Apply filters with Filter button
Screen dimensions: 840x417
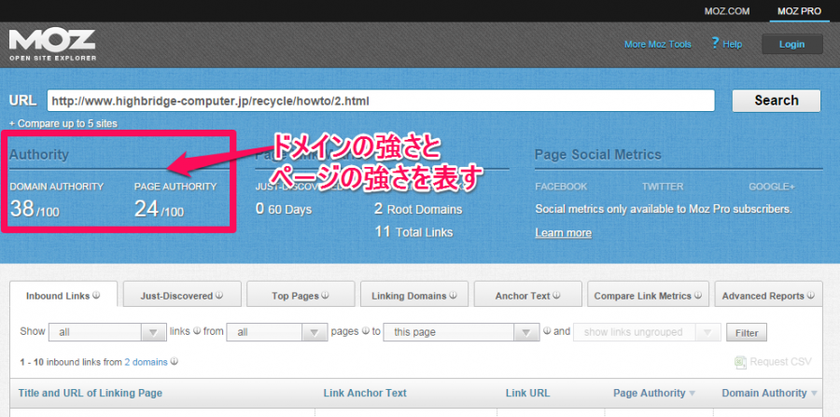(x=747, y=332)
